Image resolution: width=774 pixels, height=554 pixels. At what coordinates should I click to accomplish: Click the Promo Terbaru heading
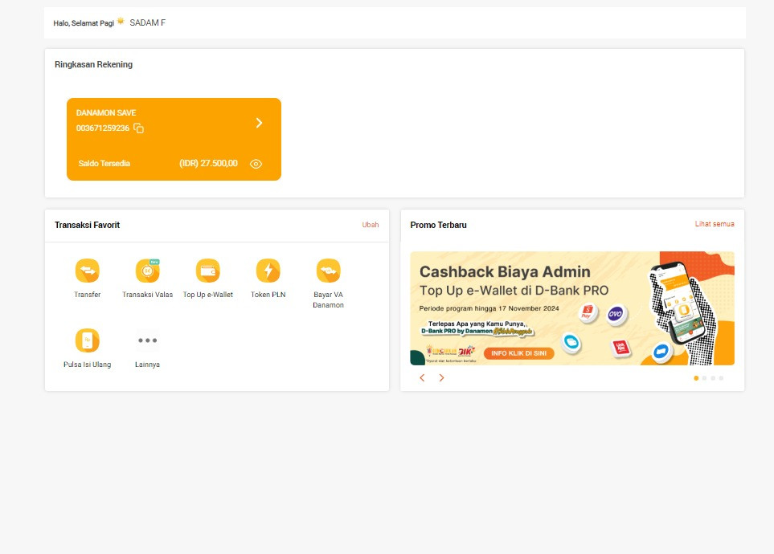click(438, 225)
